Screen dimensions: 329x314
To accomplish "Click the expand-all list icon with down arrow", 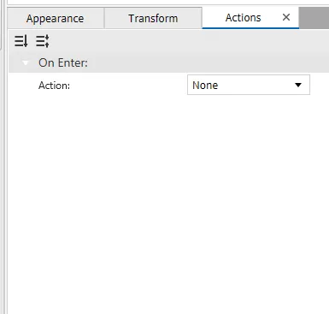I will click(x=21, y=41).
